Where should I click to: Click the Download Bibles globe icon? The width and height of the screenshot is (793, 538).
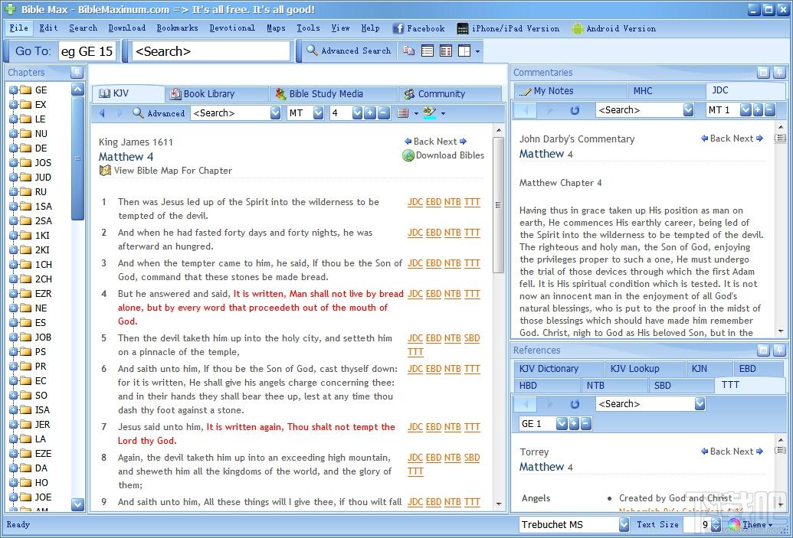coord(408,155)
